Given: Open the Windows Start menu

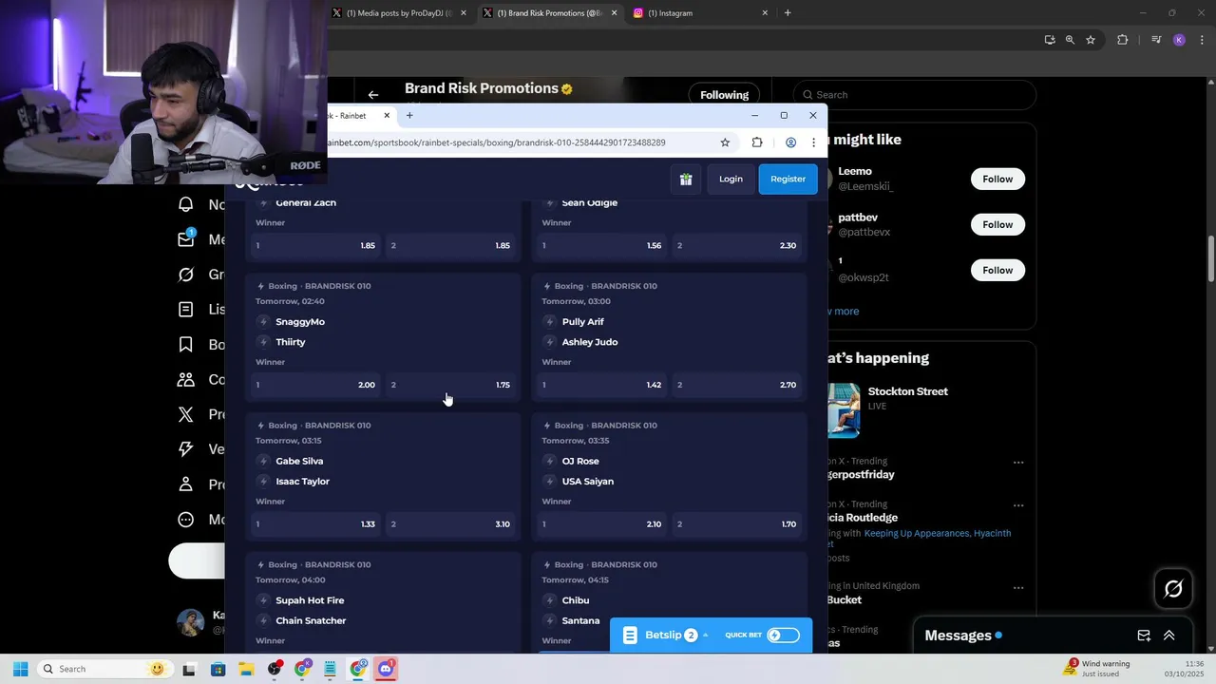Looking at the screenshot, I should pyautogui.click(x=20, y=669).
